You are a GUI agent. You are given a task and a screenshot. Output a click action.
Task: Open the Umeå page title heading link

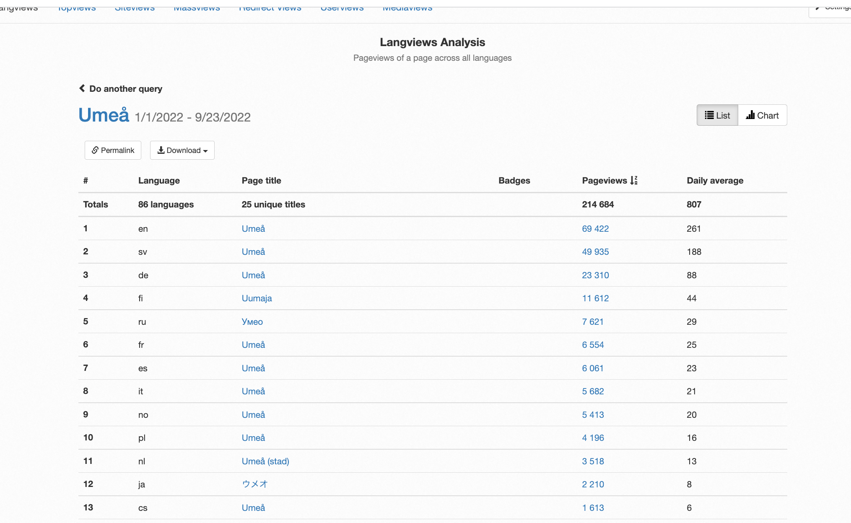click(104, 115)
